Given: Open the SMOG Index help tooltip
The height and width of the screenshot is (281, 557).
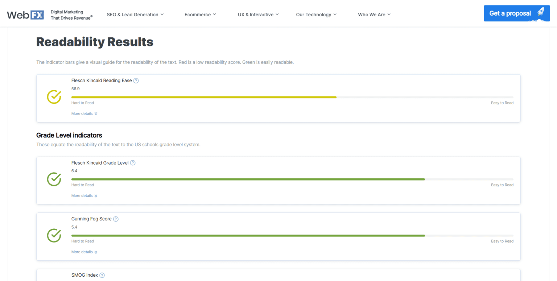Looking at the screenshot, I should tap(102, 275).
